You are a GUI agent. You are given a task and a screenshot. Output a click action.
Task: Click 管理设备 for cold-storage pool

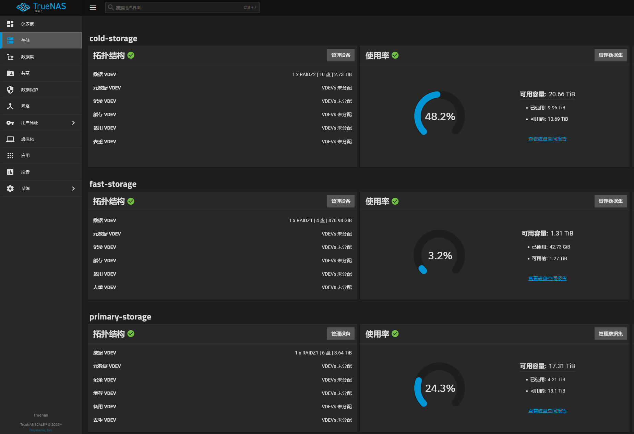340,55
